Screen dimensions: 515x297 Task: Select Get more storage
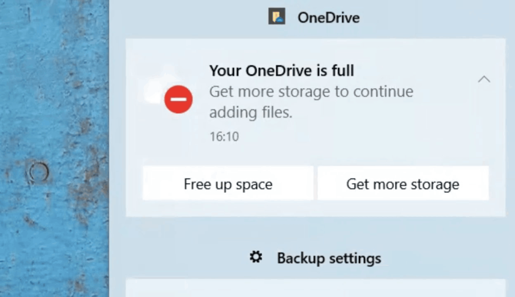pos(403,184)
